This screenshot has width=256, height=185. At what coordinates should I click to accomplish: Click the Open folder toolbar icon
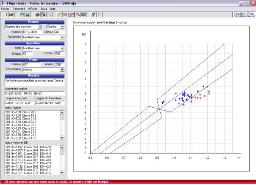(11, 14)
